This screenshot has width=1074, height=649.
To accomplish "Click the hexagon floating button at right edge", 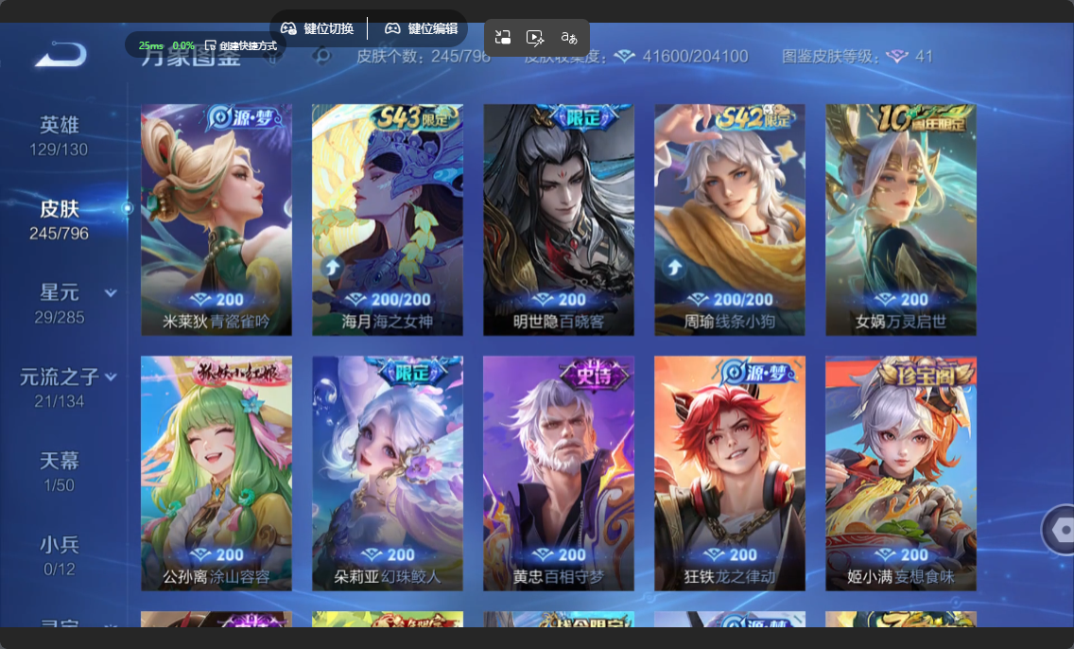I will click(x=1059, y=530).
